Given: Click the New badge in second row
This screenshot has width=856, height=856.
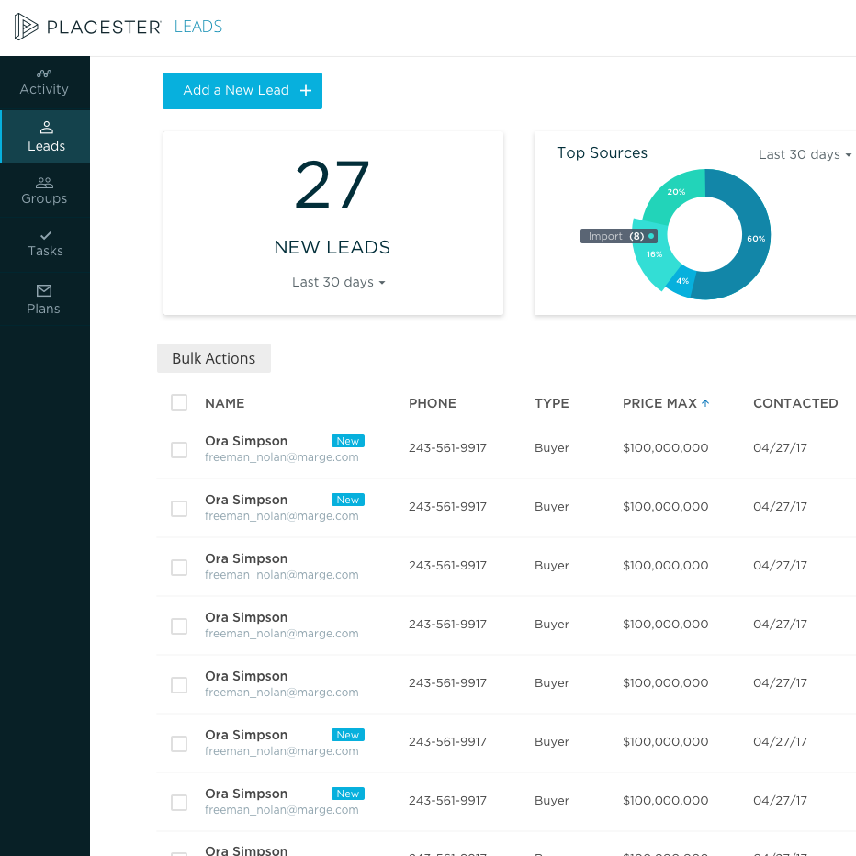Looking at the screenshot, I should coord(348,500).
